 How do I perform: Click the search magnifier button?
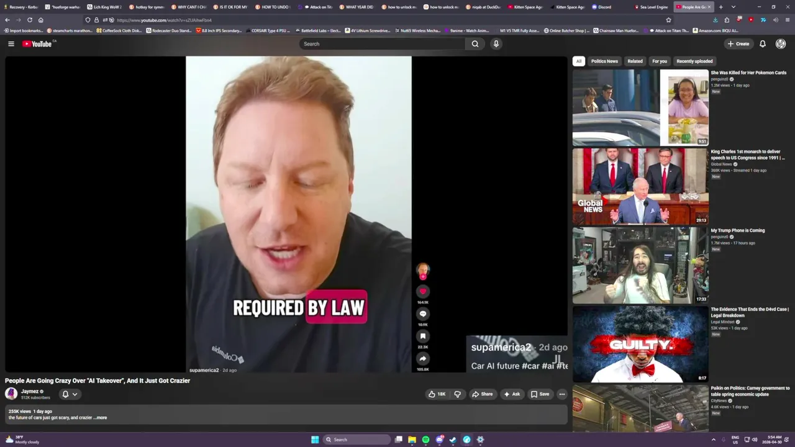[475, 44]
